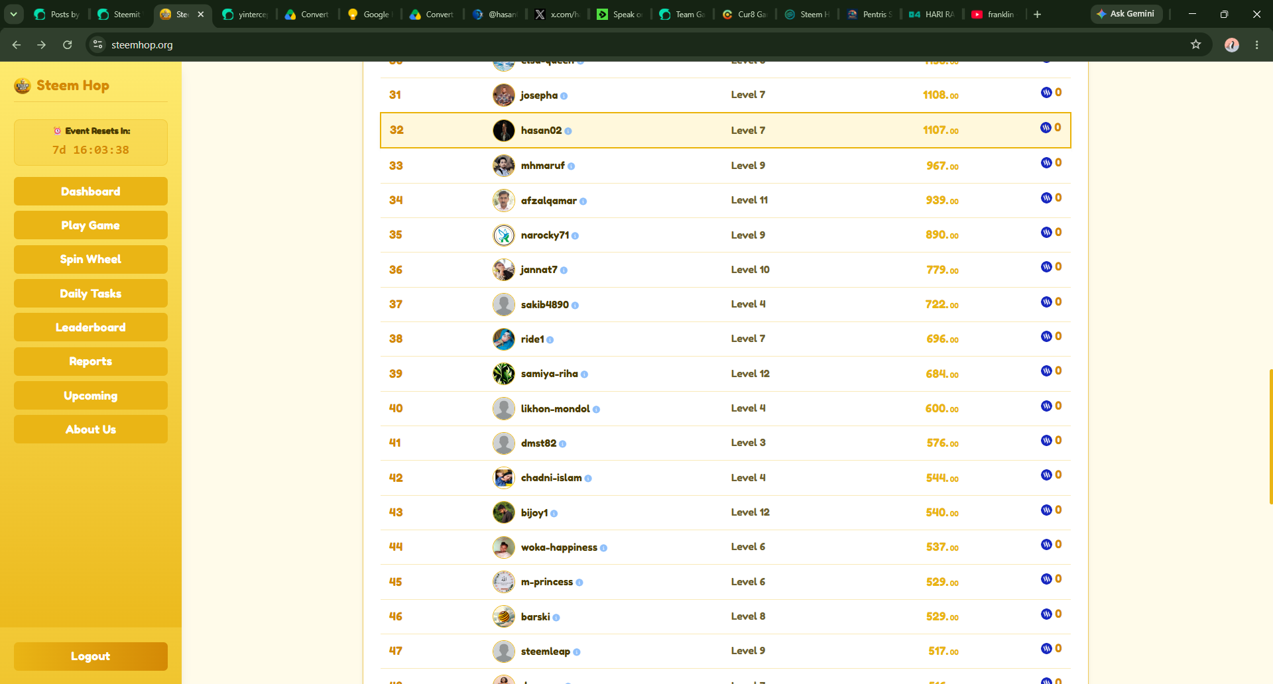Open a new browser tab
The width and height of the screenshot is (1273, 684).
pos(1038,14)
